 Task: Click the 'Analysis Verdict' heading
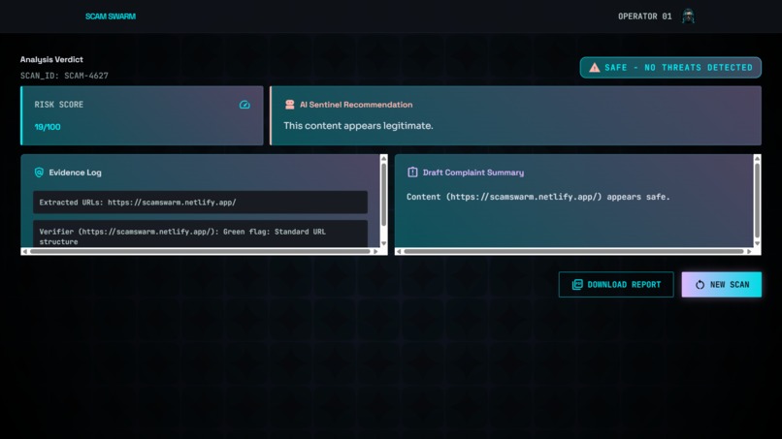coord(51,59)
